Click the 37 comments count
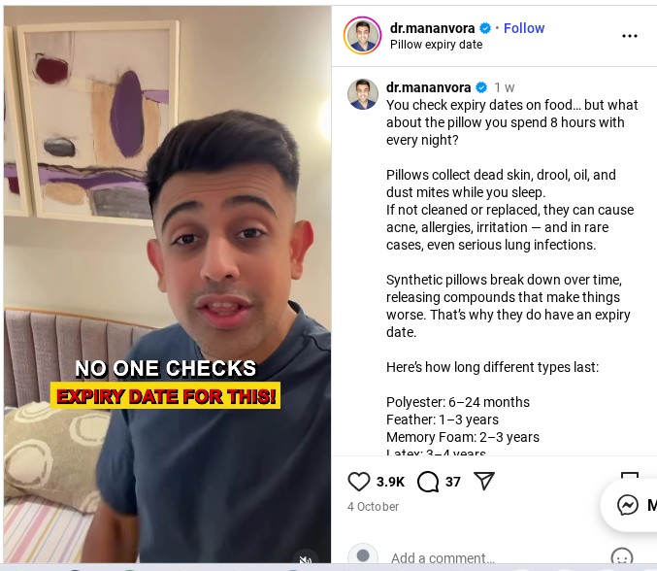657x571 pixels. tap(453, 482)
